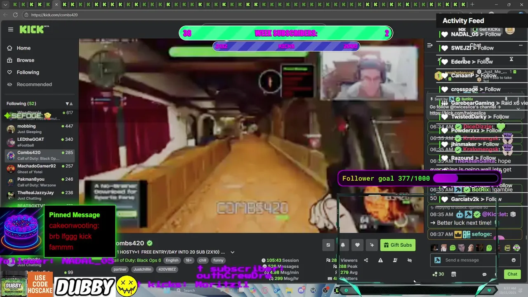Click the Week Subscribers progress bar overlay
The height and width of the screenshot is (297, 528).
click(286, 33)
